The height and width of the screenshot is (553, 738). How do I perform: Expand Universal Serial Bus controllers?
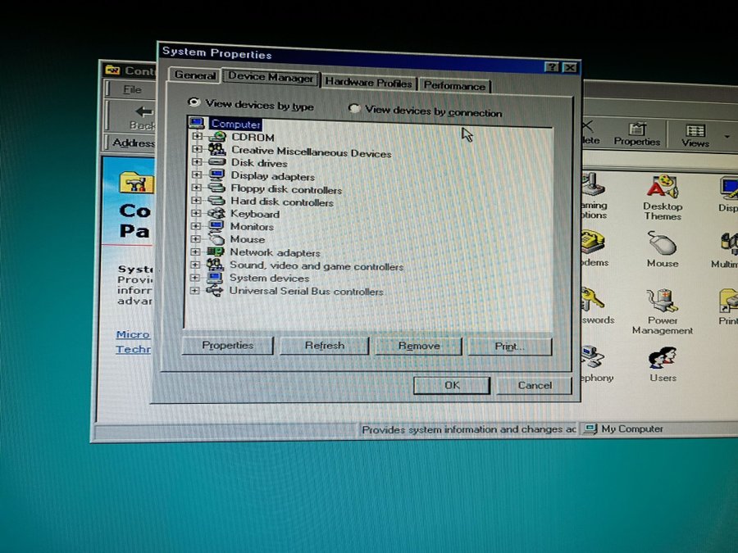coord(194,291)
